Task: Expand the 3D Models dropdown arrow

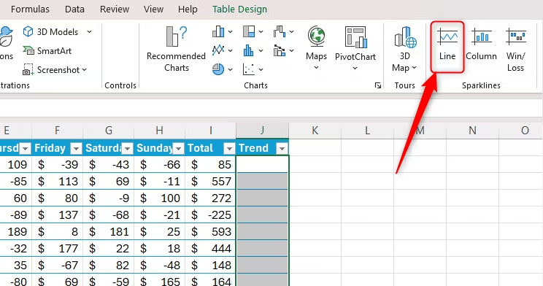Action: [x=89, y=32]
